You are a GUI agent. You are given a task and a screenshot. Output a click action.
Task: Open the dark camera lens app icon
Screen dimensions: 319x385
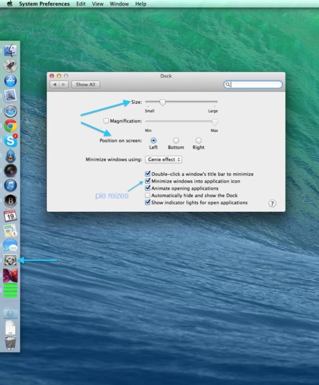click(x=11, y=170)
